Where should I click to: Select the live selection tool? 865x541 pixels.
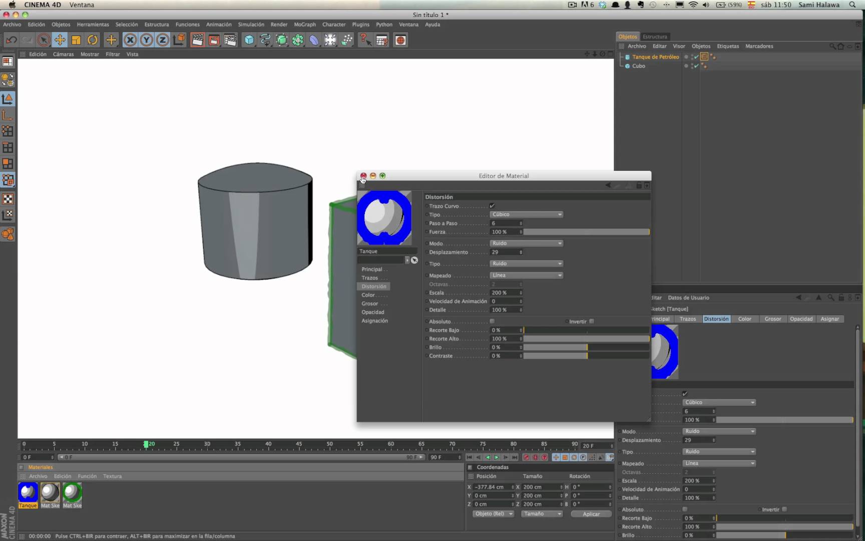tap(44, 40)
